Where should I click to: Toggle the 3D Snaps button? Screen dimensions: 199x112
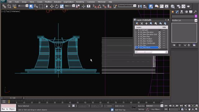coord(95,6)
